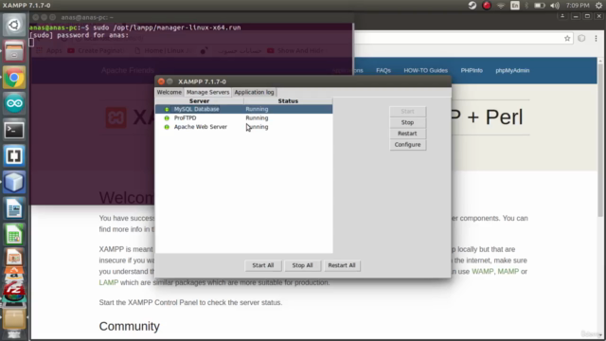Click ProFTPD green status icon

[x=167, y=117]
